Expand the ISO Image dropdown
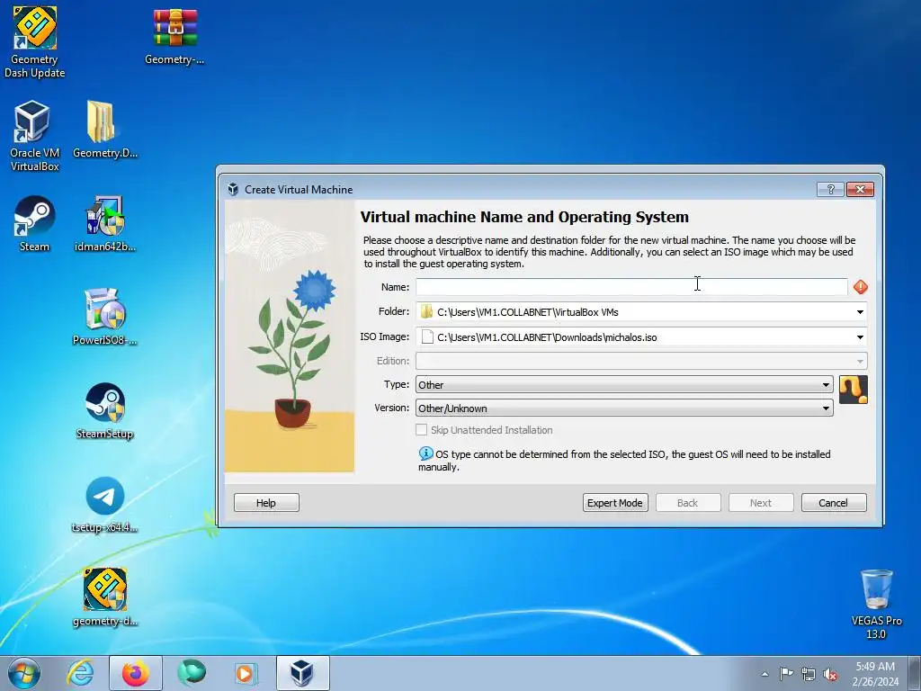Viewport: 921px width, 691px height. (x=860, y=337)
